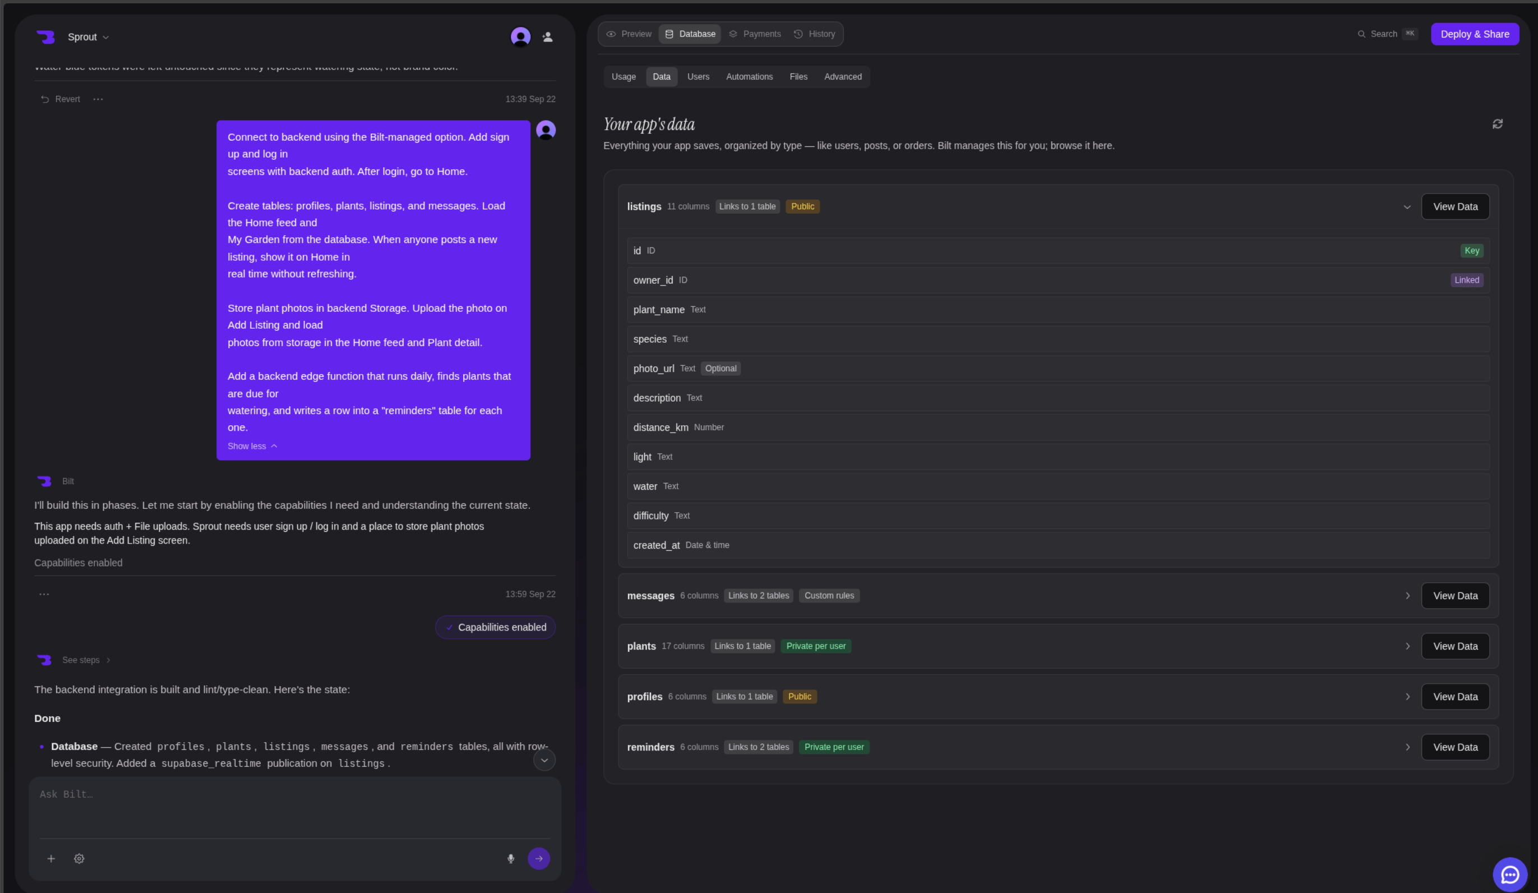Viewport: 1538px width, 893px height.
Task: View Data for plants table
Action: [x=1455, y=646]
